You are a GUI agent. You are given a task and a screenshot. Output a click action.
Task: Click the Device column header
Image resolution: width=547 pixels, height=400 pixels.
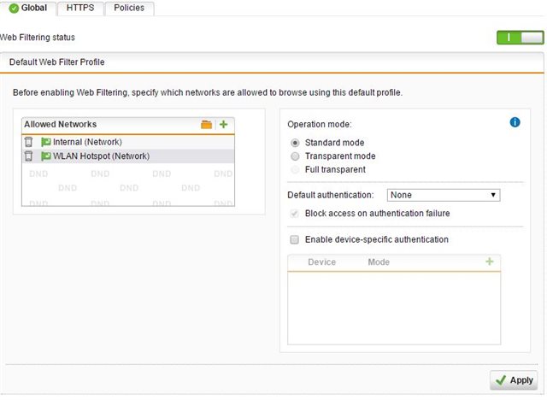point(321,262)
